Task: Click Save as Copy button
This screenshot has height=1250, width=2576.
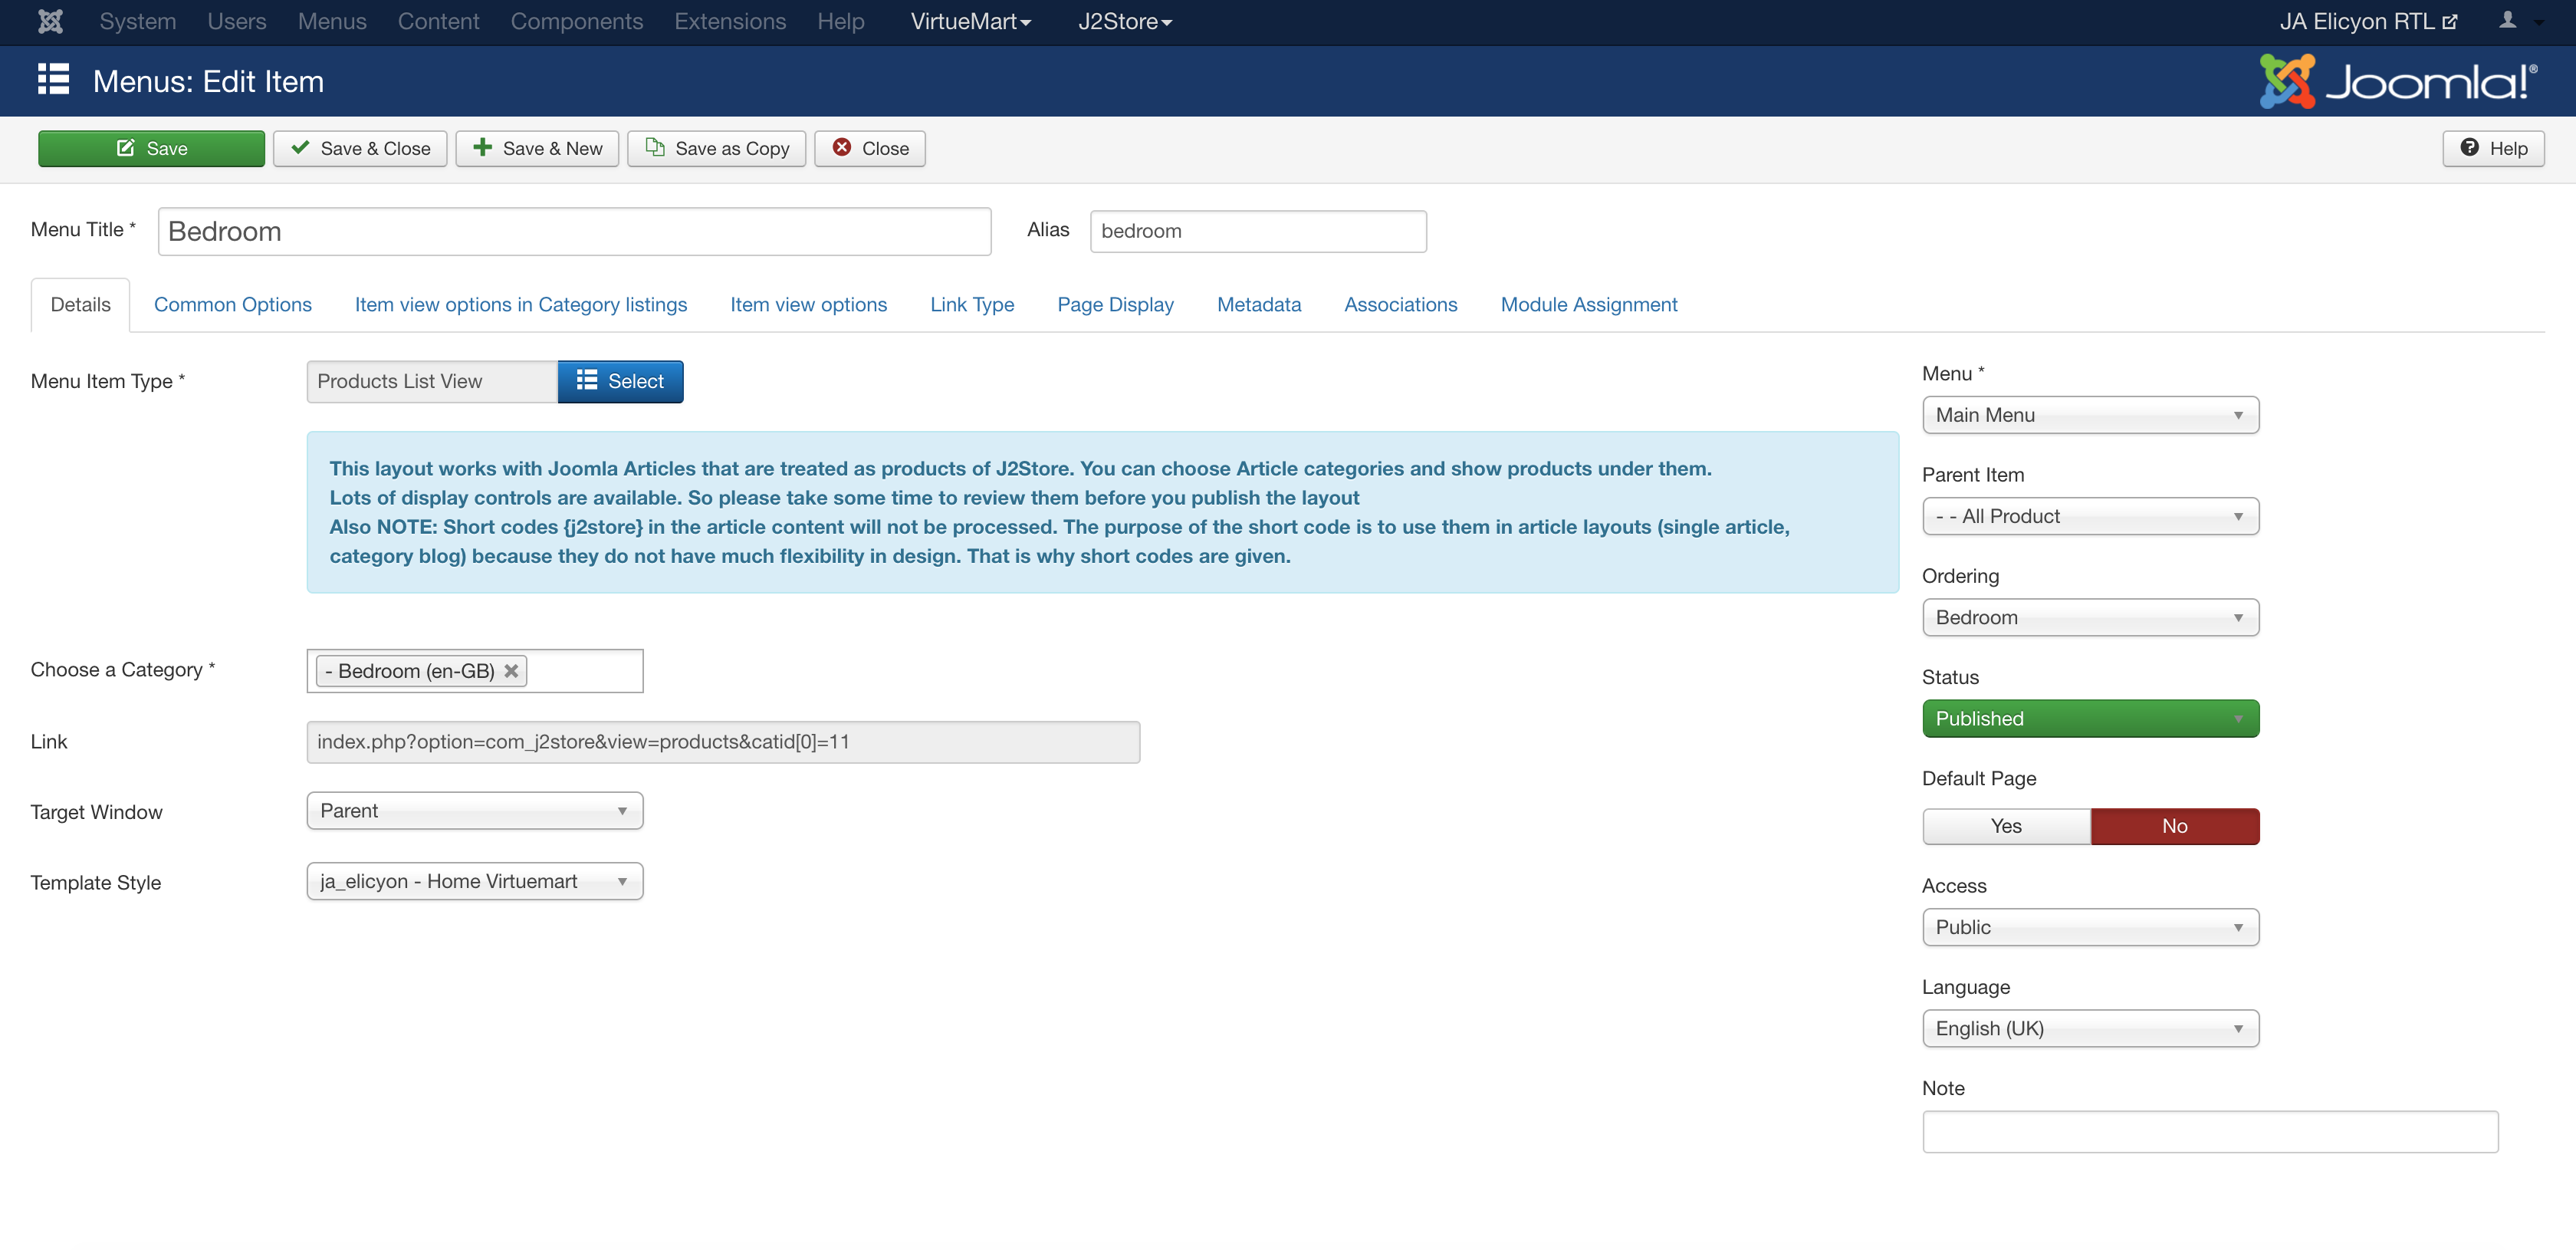Action: tap(716, 148)
